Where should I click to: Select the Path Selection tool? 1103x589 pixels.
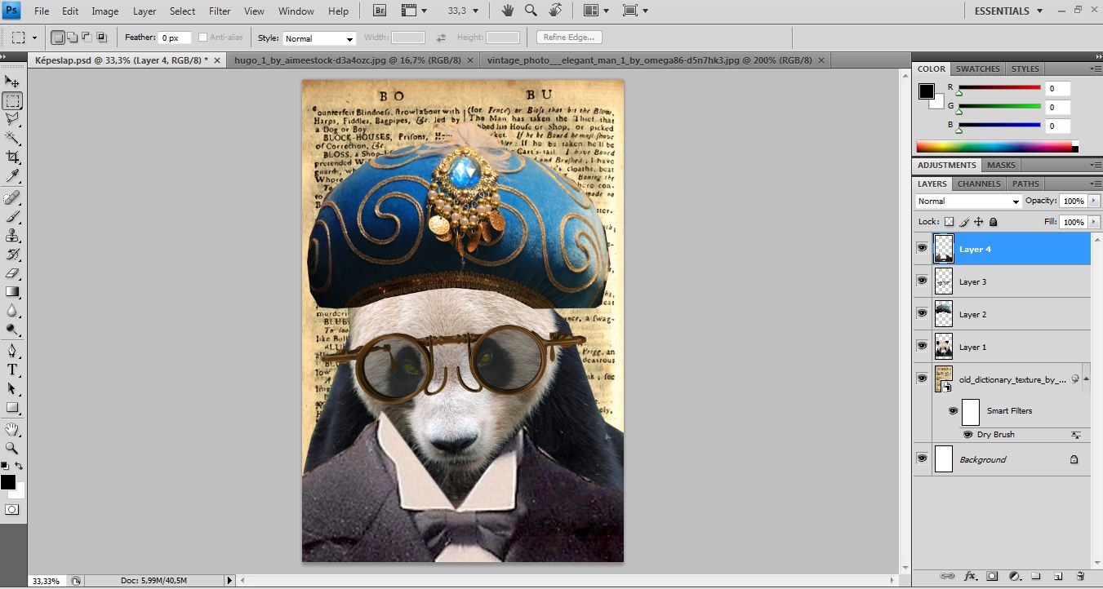point(12,389)
